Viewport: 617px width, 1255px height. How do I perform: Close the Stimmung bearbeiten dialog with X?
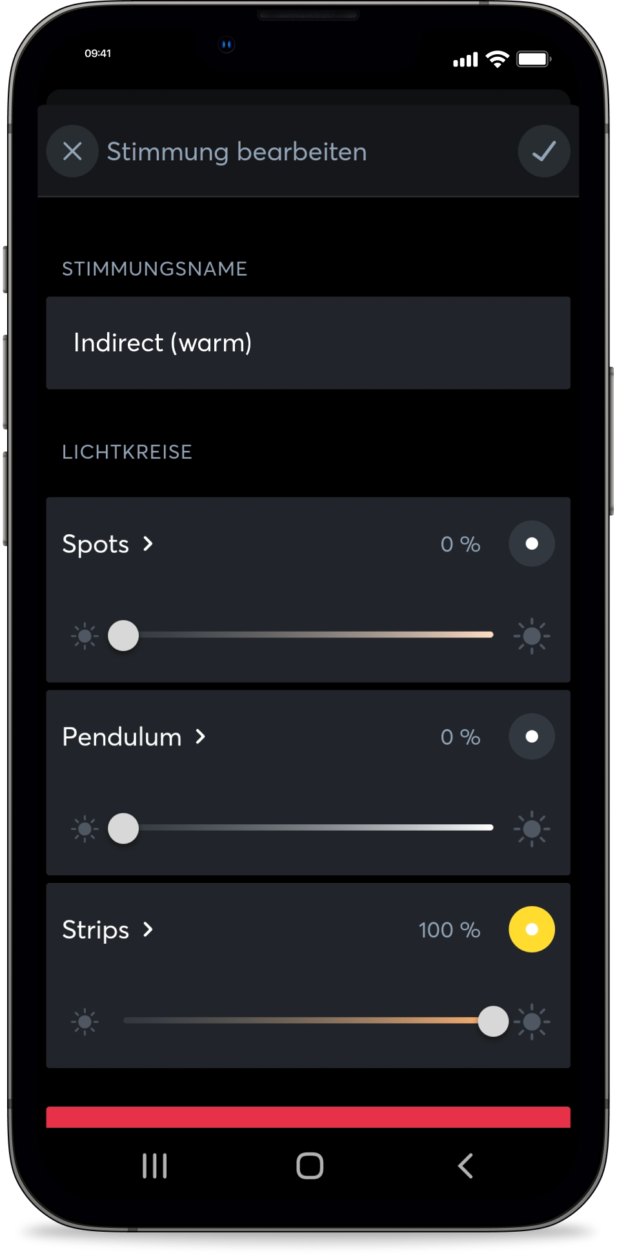pyautogui.click(x=72, y=151)
